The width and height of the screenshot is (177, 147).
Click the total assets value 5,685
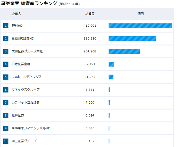click(90, 128)
